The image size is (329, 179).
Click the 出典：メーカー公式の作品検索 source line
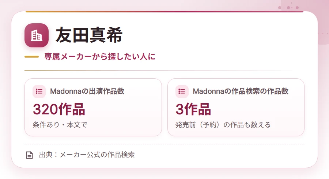point(87,155)
